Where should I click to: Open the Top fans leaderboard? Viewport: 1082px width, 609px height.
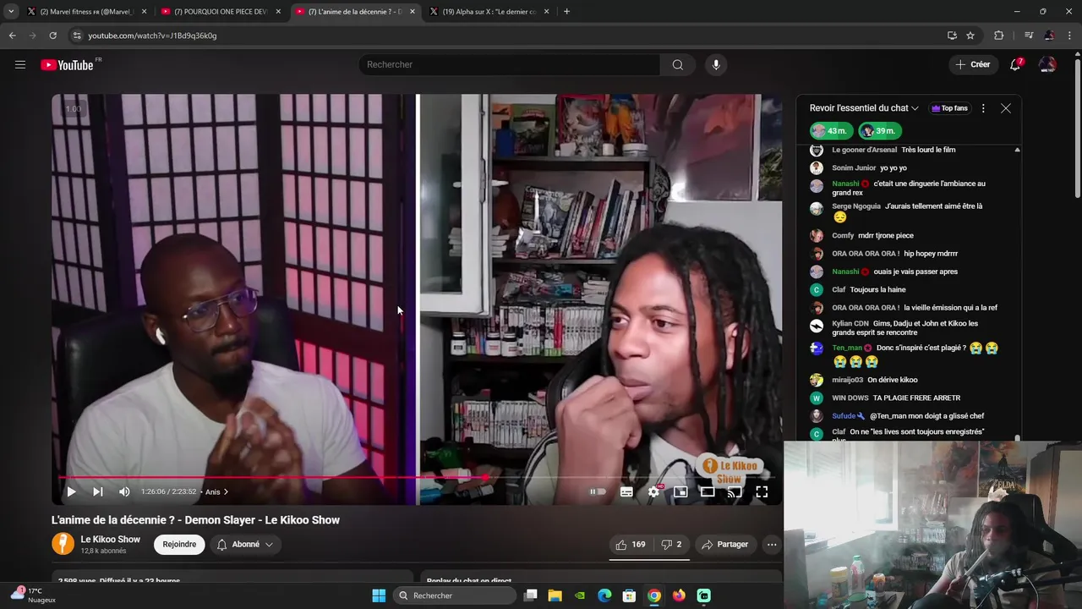949,108
